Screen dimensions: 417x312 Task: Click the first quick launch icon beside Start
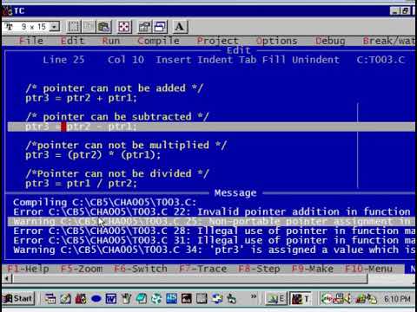(x=50, y=299)
